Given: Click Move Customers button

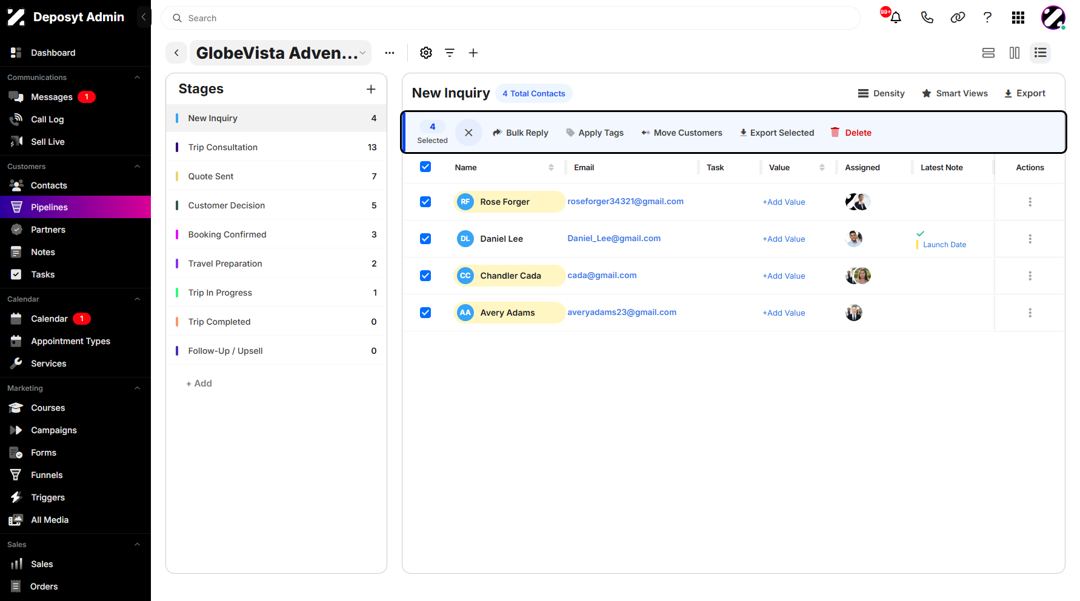Looking at the screenshot, I should pyautogui.click(x=682, y=133).
